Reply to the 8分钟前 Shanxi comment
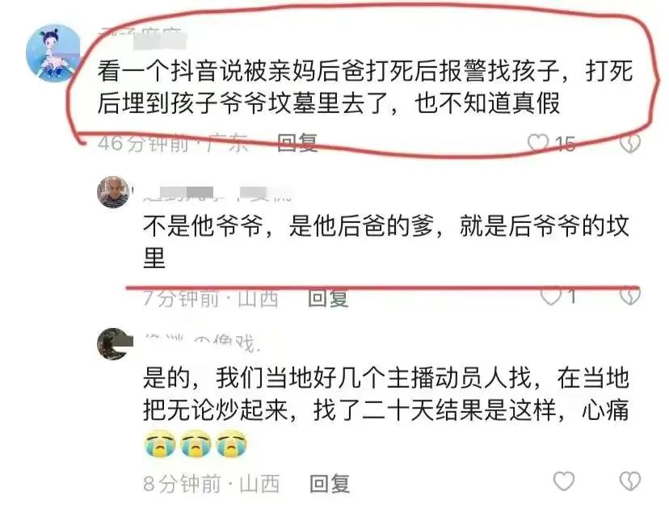 (x=330, y=483)
